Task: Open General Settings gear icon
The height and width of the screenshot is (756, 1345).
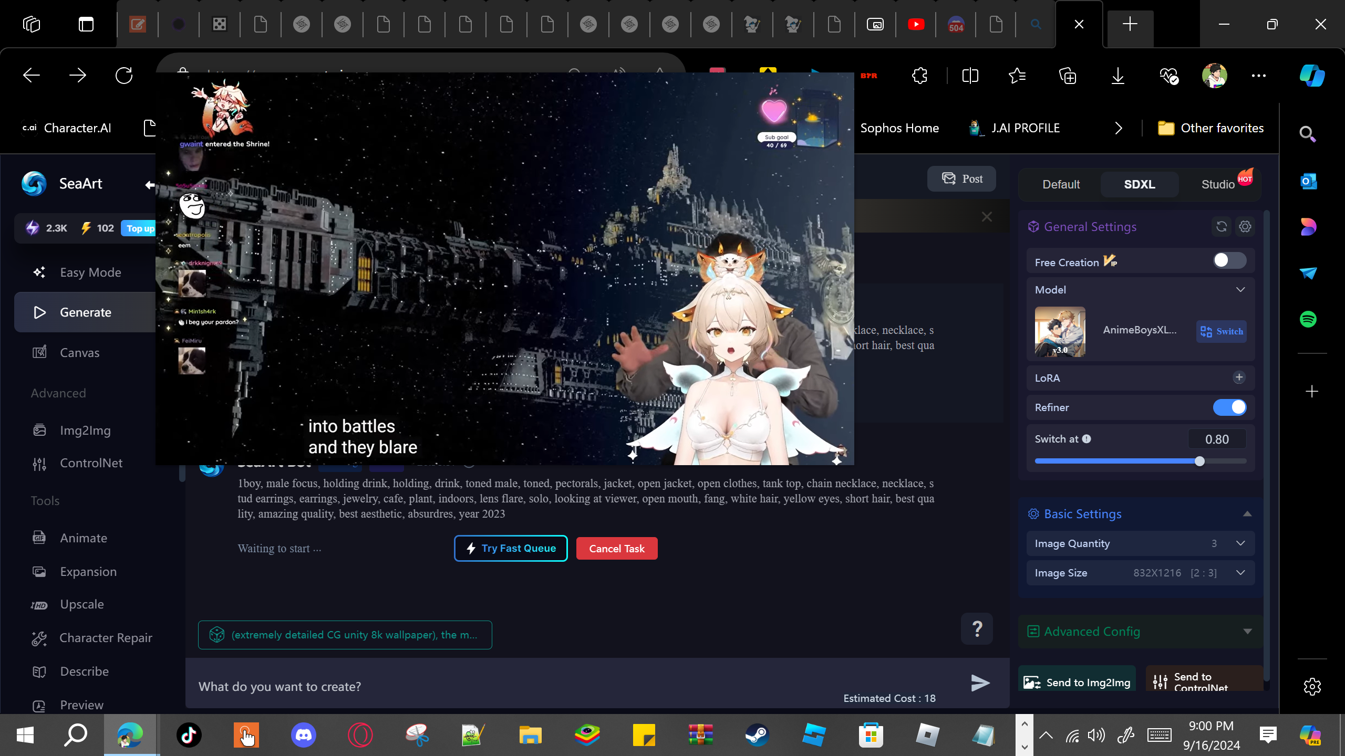Action: 1245,227
